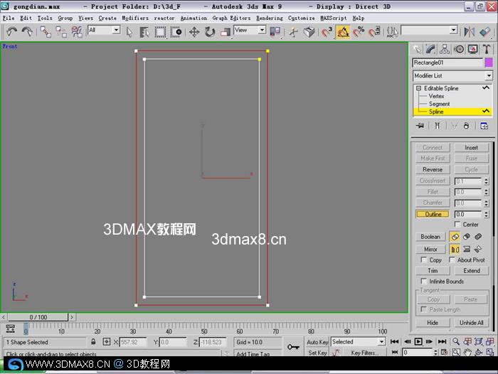Screen dimensions: 498x374
Task: Click the Outline amount spinner arrows
Action: [x=486, y=214]
